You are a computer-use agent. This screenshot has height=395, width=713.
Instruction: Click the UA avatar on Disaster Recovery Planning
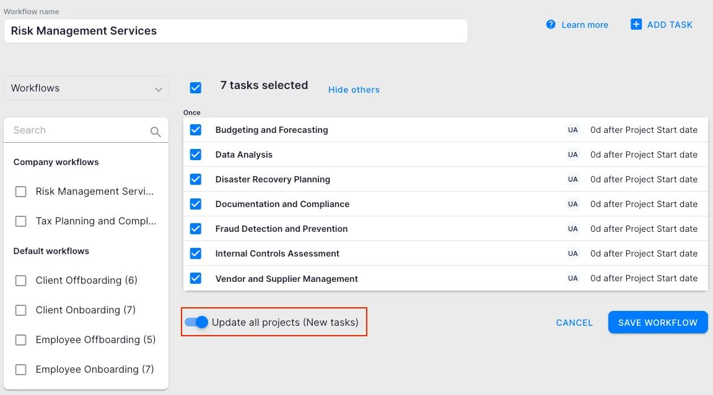[573, 179]
